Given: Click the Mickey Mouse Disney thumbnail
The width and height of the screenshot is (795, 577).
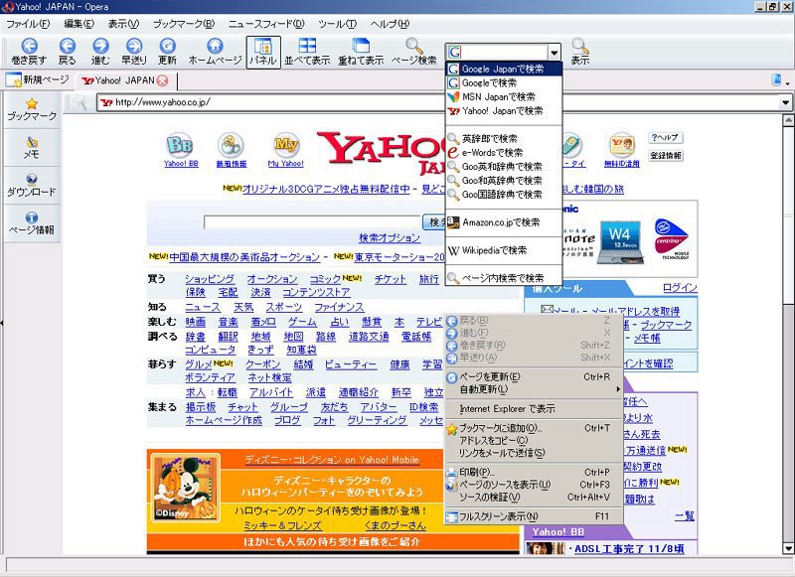Looking at the screenshot, I should pos(187,488).
